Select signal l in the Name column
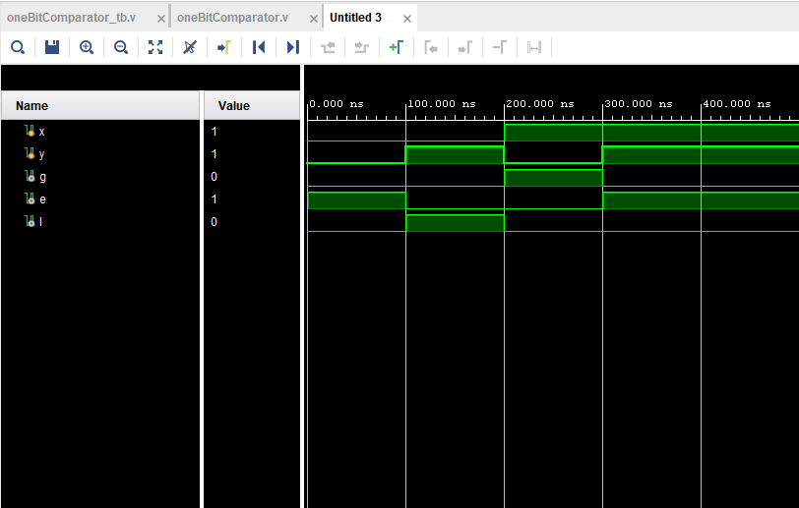 [40, 222]
